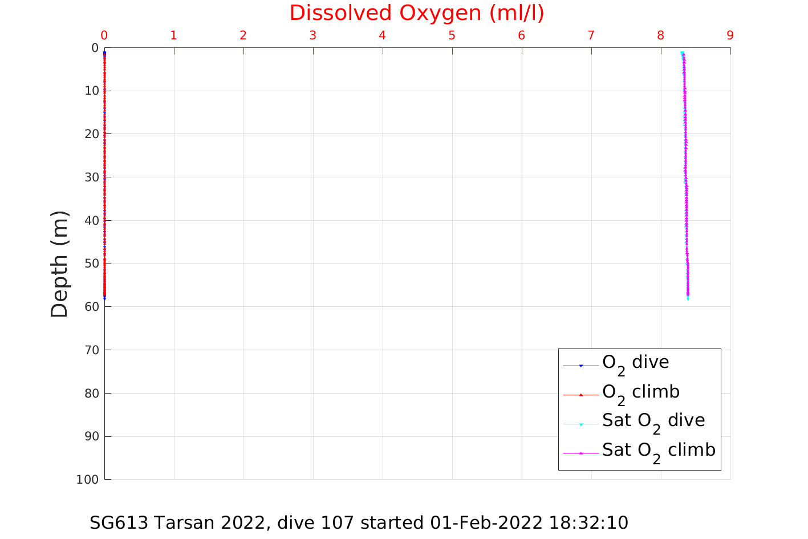Click the depth tick label 10
This screenshot has height=539, width=808.
point(91,91)
